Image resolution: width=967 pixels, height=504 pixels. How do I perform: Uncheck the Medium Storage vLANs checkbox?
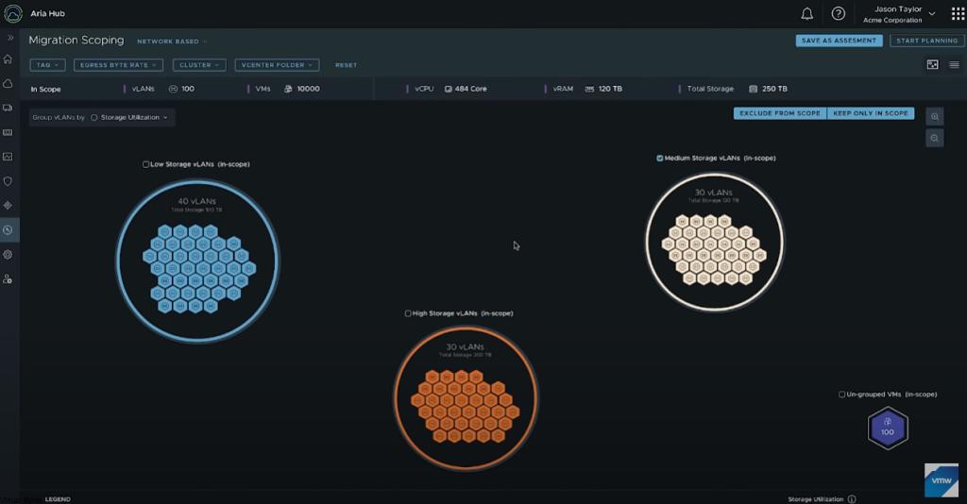[x=660, y=159]
